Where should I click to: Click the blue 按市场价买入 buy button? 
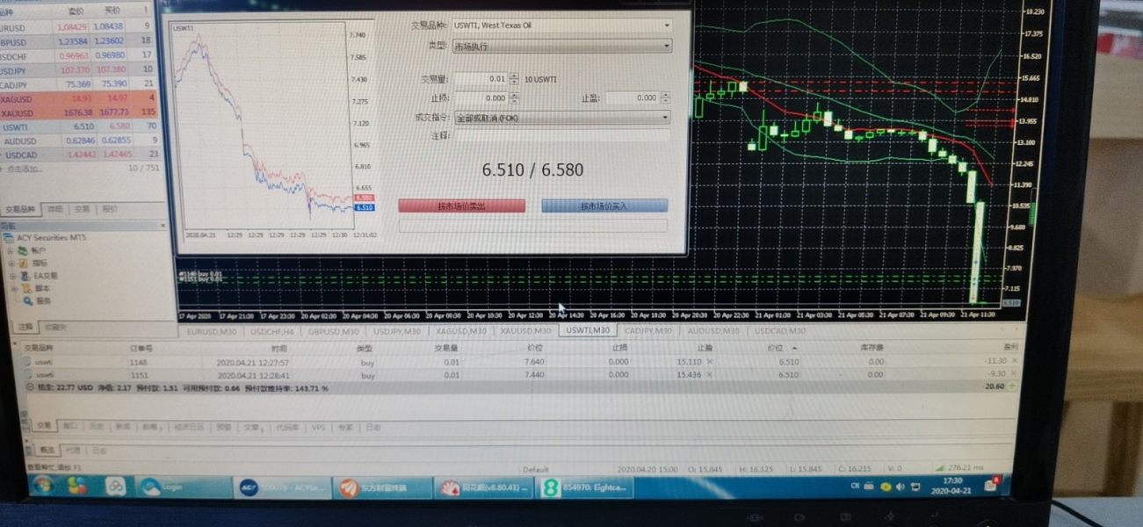tap(604, 206)
